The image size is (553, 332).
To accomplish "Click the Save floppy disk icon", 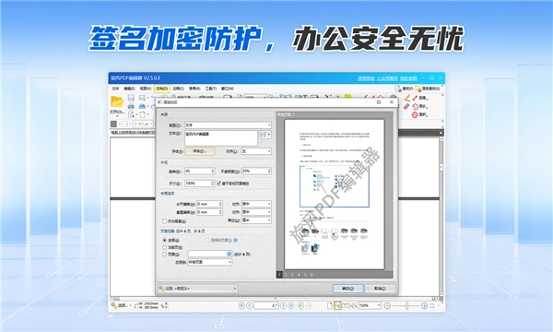I will pos(131,98).
